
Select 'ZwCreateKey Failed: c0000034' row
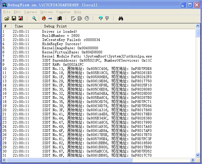[x=98, y=40]
